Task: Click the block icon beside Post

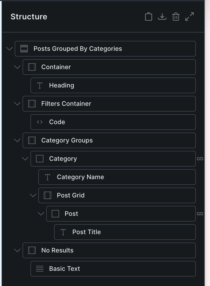Action: click(x=55, y=214)
